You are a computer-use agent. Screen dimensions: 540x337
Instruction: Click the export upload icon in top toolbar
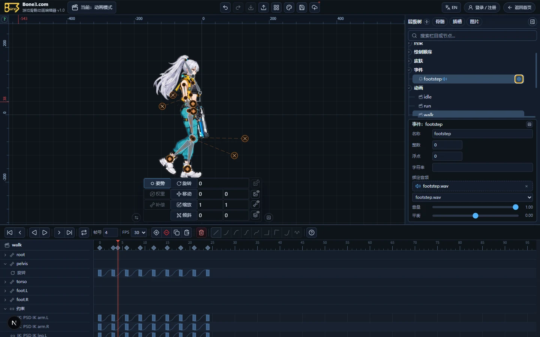point(264,7)
